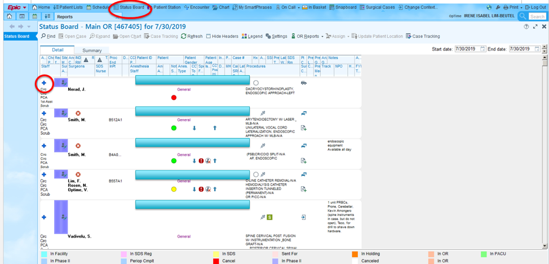Open Patient Station from the toolbar

click(x=164, y=7)
